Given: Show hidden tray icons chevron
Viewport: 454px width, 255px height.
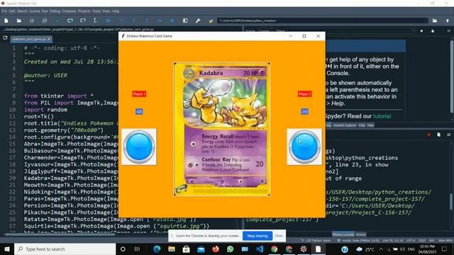Looking at the screenshot, I should click(x=381, y=249).
